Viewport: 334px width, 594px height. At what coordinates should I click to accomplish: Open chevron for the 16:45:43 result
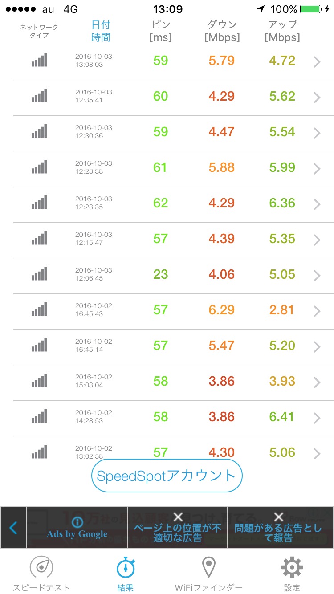coord(317,311)
